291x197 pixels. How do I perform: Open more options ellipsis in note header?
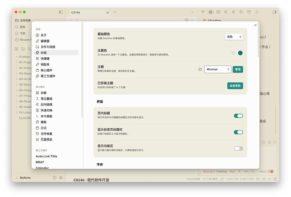192,20
